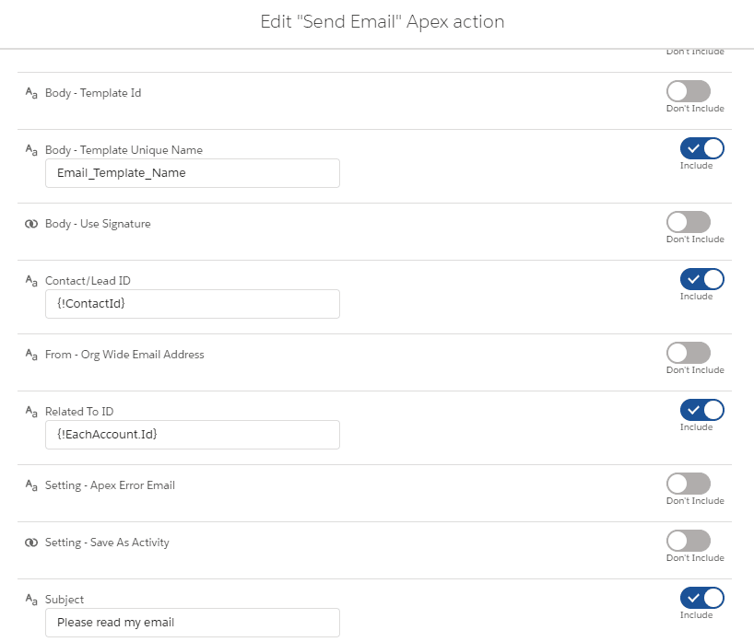Turn off the Include toggle for Contact/Lead ID

tap(701, 279)
